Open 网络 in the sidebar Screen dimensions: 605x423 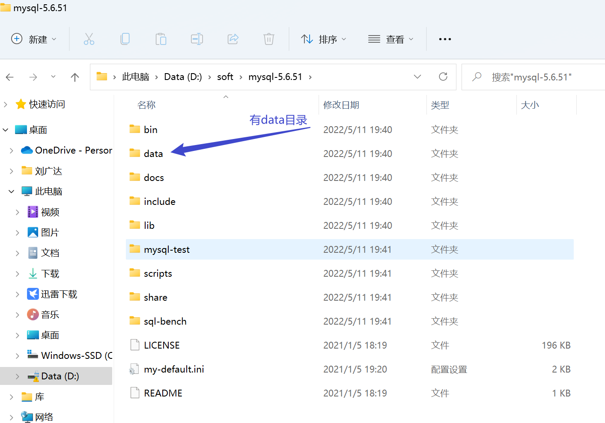click(44, 417)
